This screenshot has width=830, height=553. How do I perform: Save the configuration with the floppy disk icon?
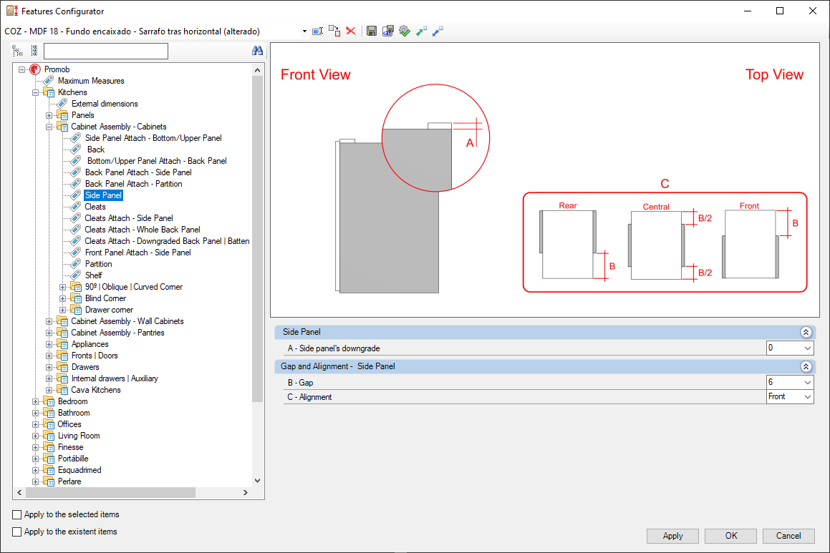pos(372,31)
